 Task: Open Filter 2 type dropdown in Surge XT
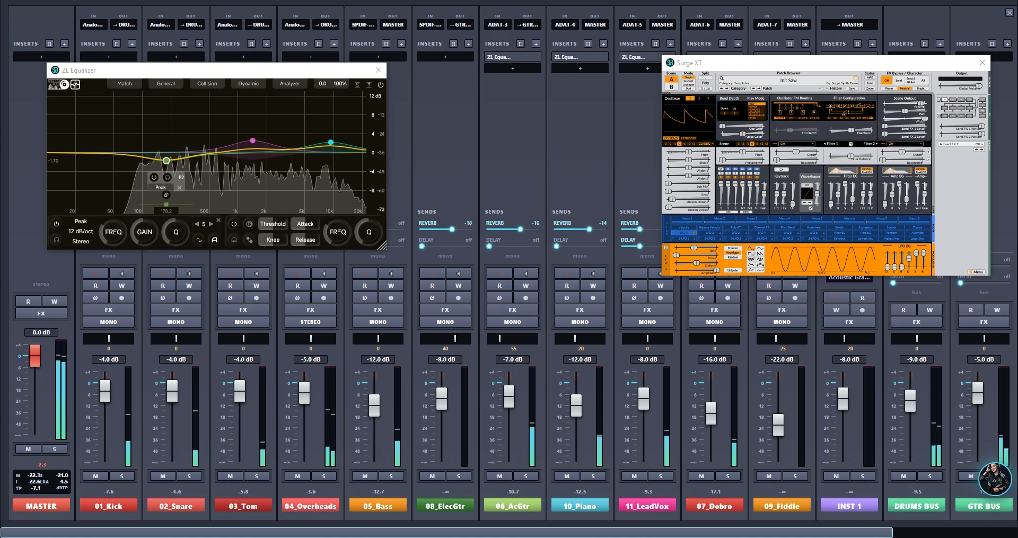(x=905, y=144)
